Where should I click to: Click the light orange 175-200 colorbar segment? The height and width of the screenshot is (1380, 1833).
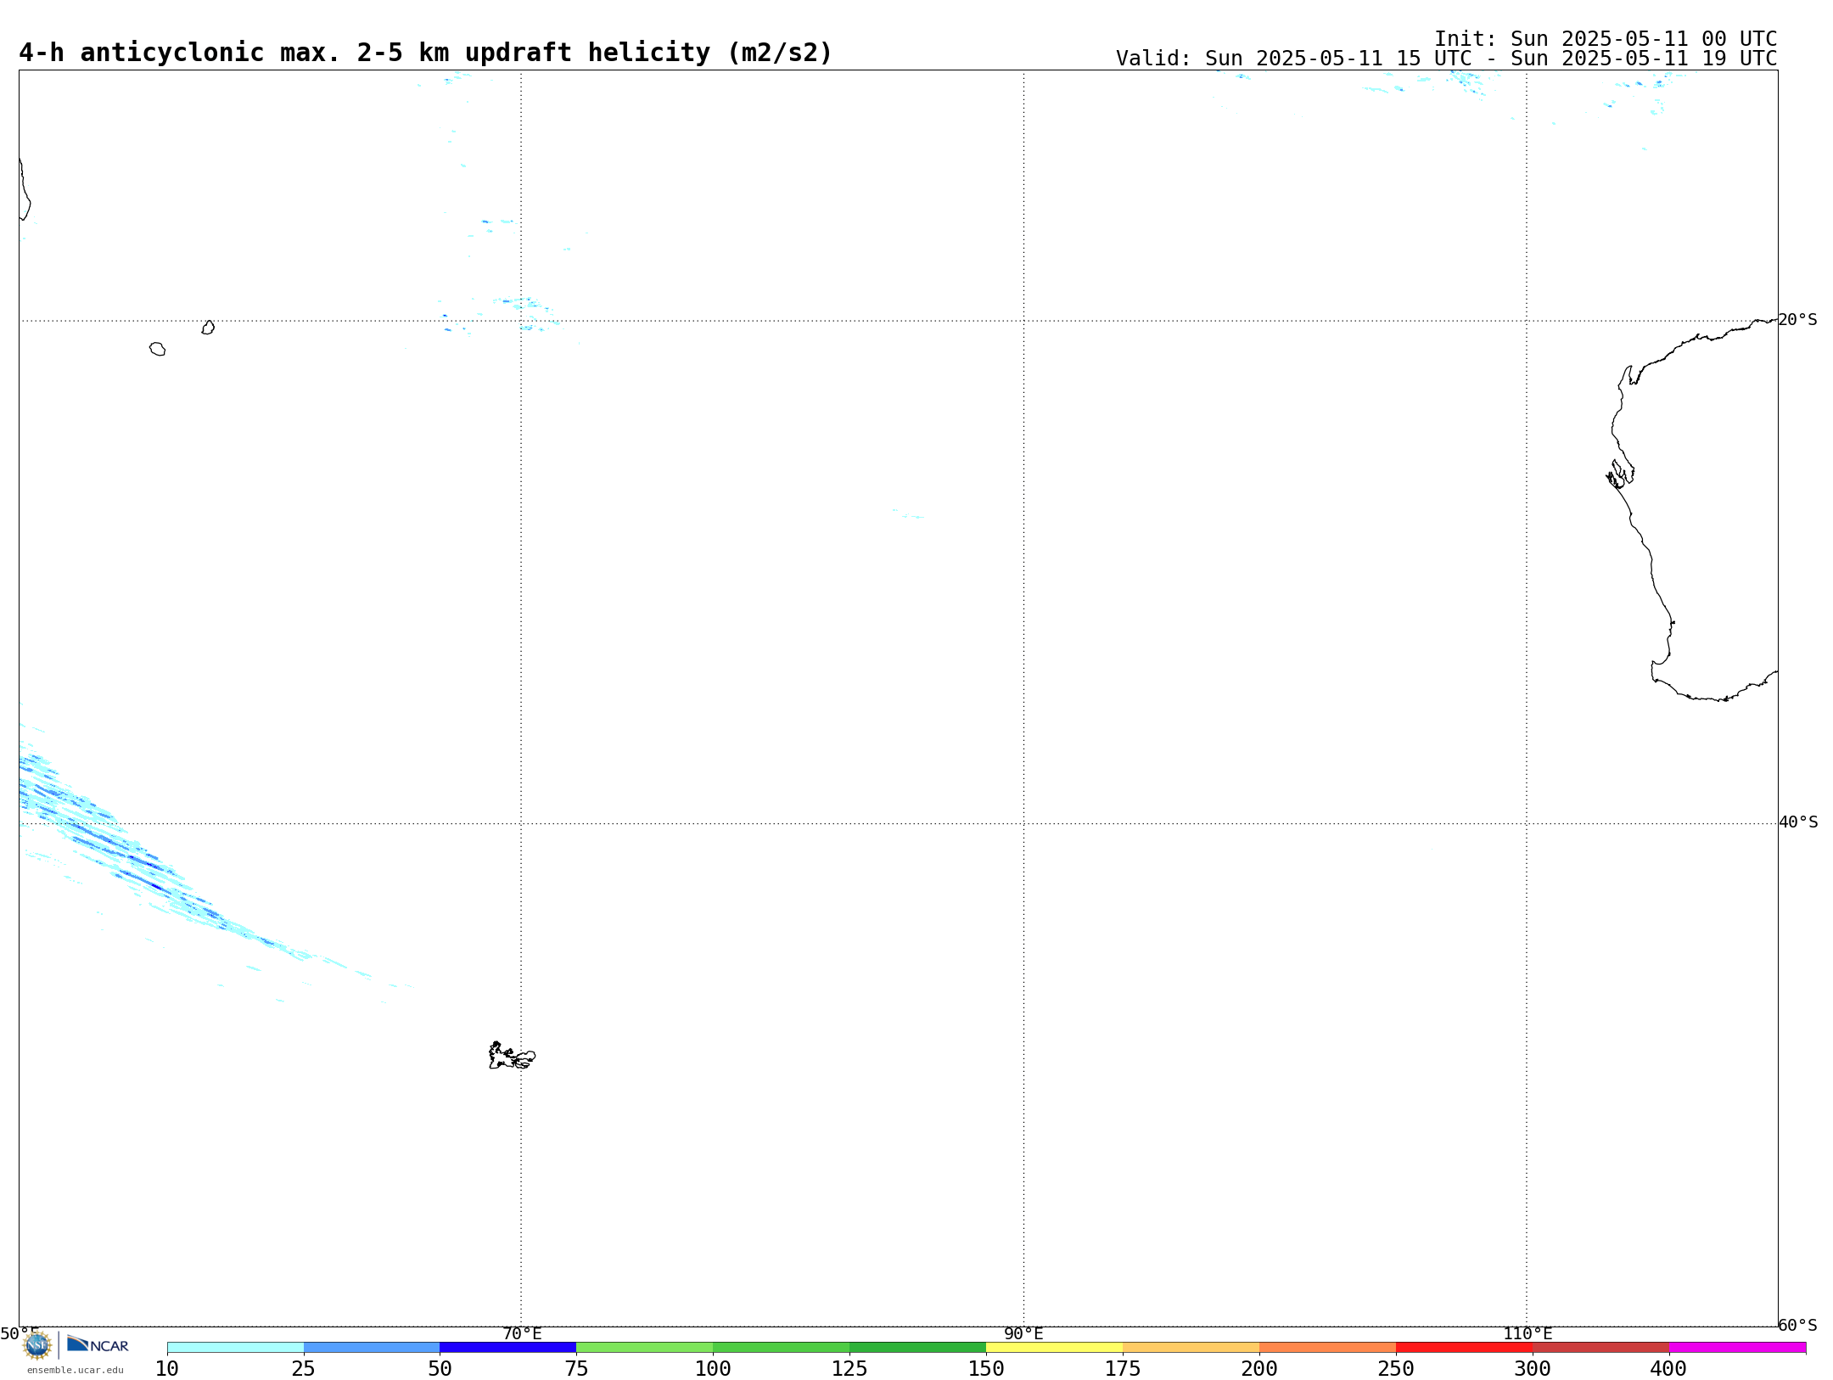click(1191, 1348)
